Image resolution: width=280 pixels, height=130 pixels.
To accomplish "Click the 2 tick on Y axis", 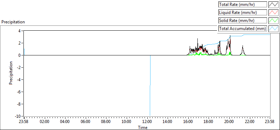I will [20, 43].
